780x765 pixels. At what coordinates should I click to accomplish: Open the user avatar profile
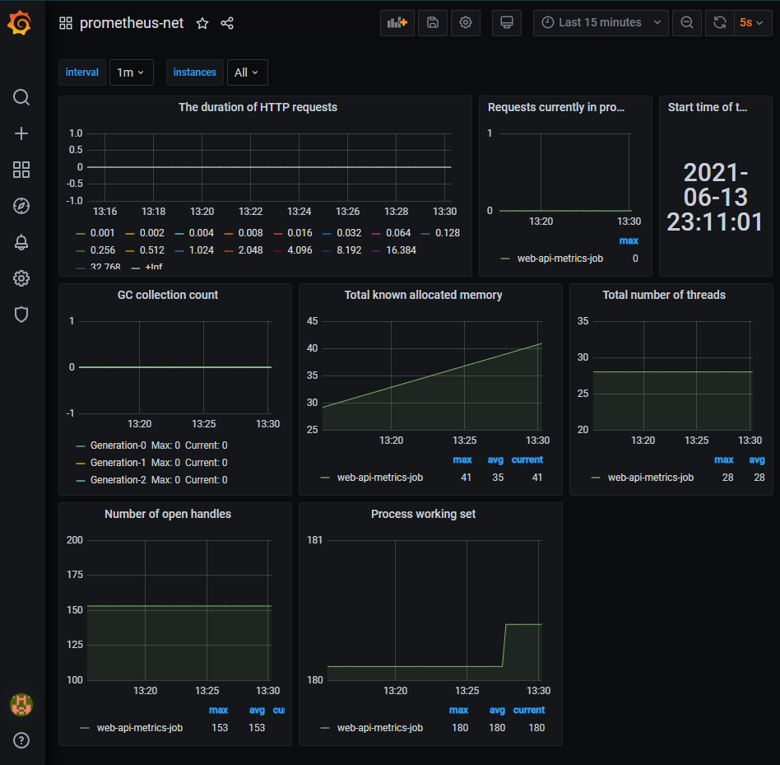click(21, 704)
